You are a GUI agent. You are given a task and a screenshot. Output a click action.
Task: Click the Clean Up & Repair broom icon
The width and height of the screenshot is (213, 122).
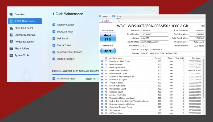tap(11, 28)
